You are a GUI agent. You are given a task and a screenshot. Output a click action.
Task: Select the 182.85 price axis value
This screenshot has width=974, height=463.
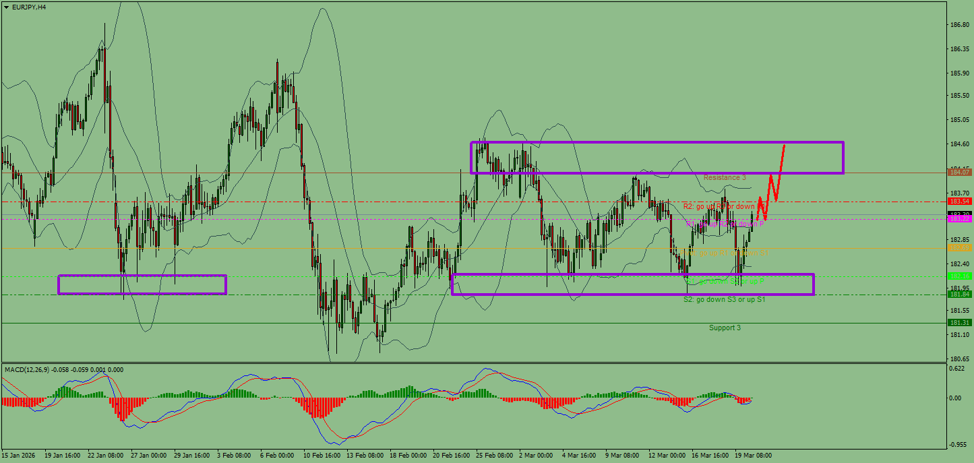(958, 239)
